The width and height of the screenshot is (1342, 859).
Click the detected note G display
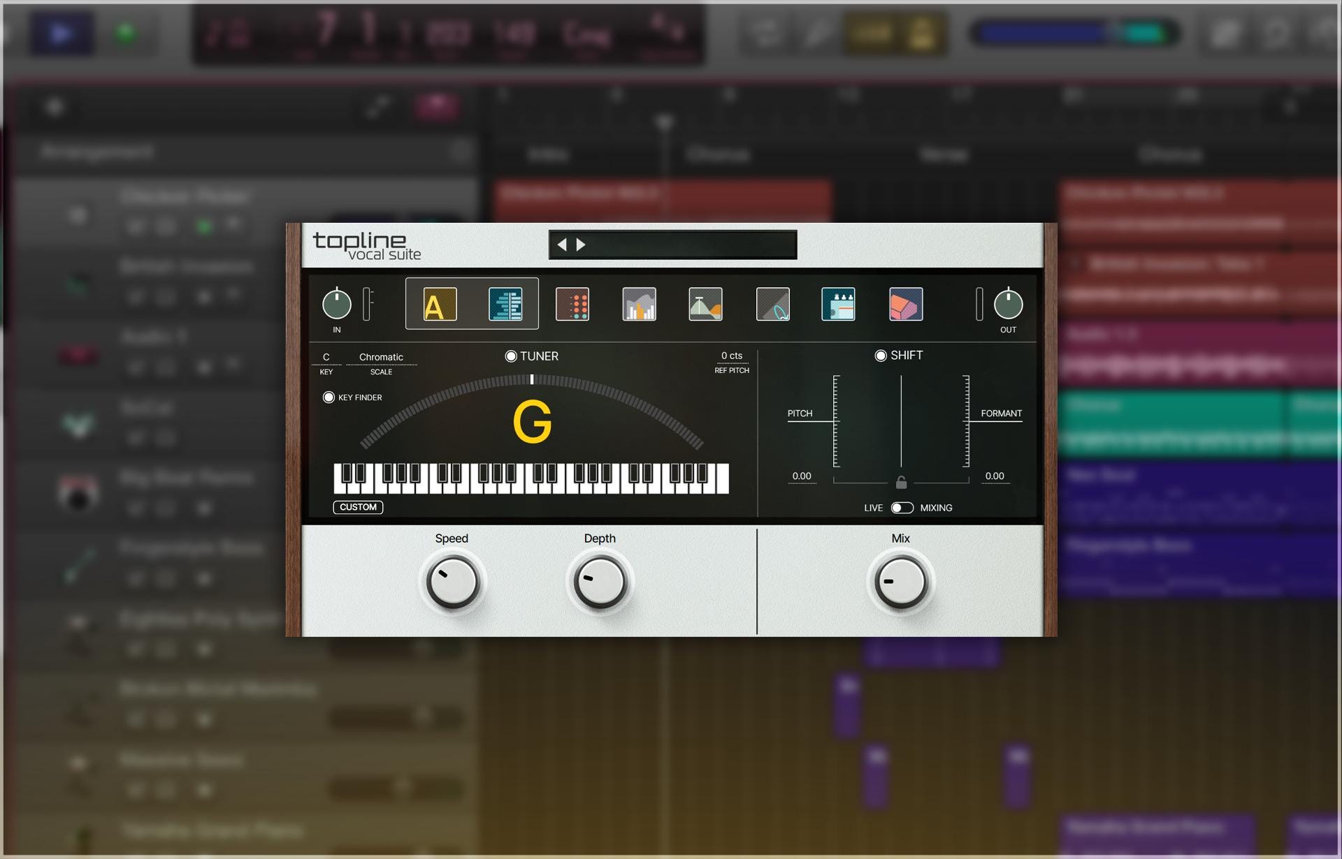click(x=533, y=422)
